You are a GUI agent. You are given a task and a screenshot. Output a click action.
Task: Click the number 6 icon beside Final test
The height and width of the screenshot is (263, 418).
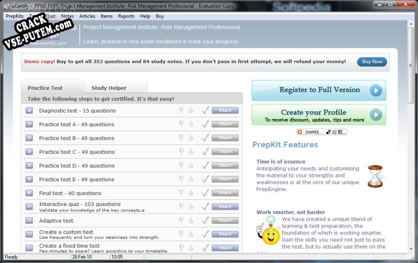click(29, 193)
